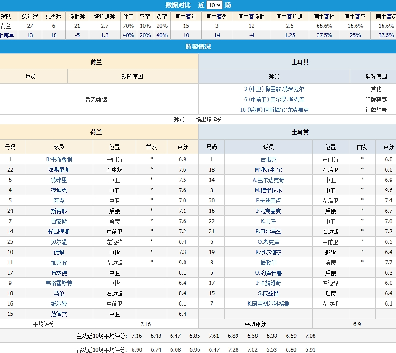Select Turkey player 居勒尔
This screenshot has height=353, width=396.
[268, 263]
